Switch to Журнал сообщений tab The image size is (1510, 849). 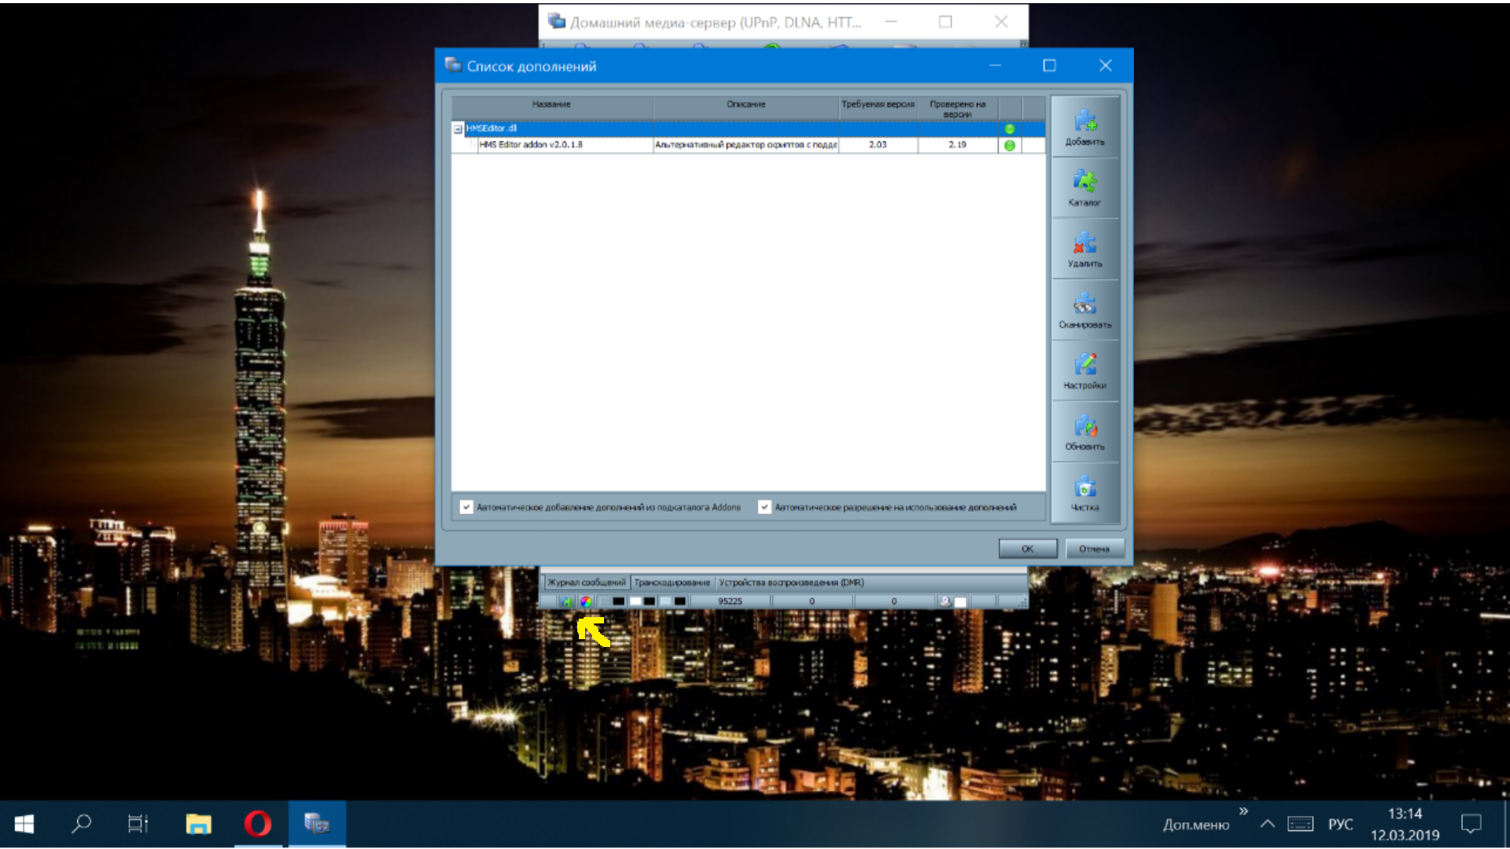pyautogui.click(x=586, y=583)
